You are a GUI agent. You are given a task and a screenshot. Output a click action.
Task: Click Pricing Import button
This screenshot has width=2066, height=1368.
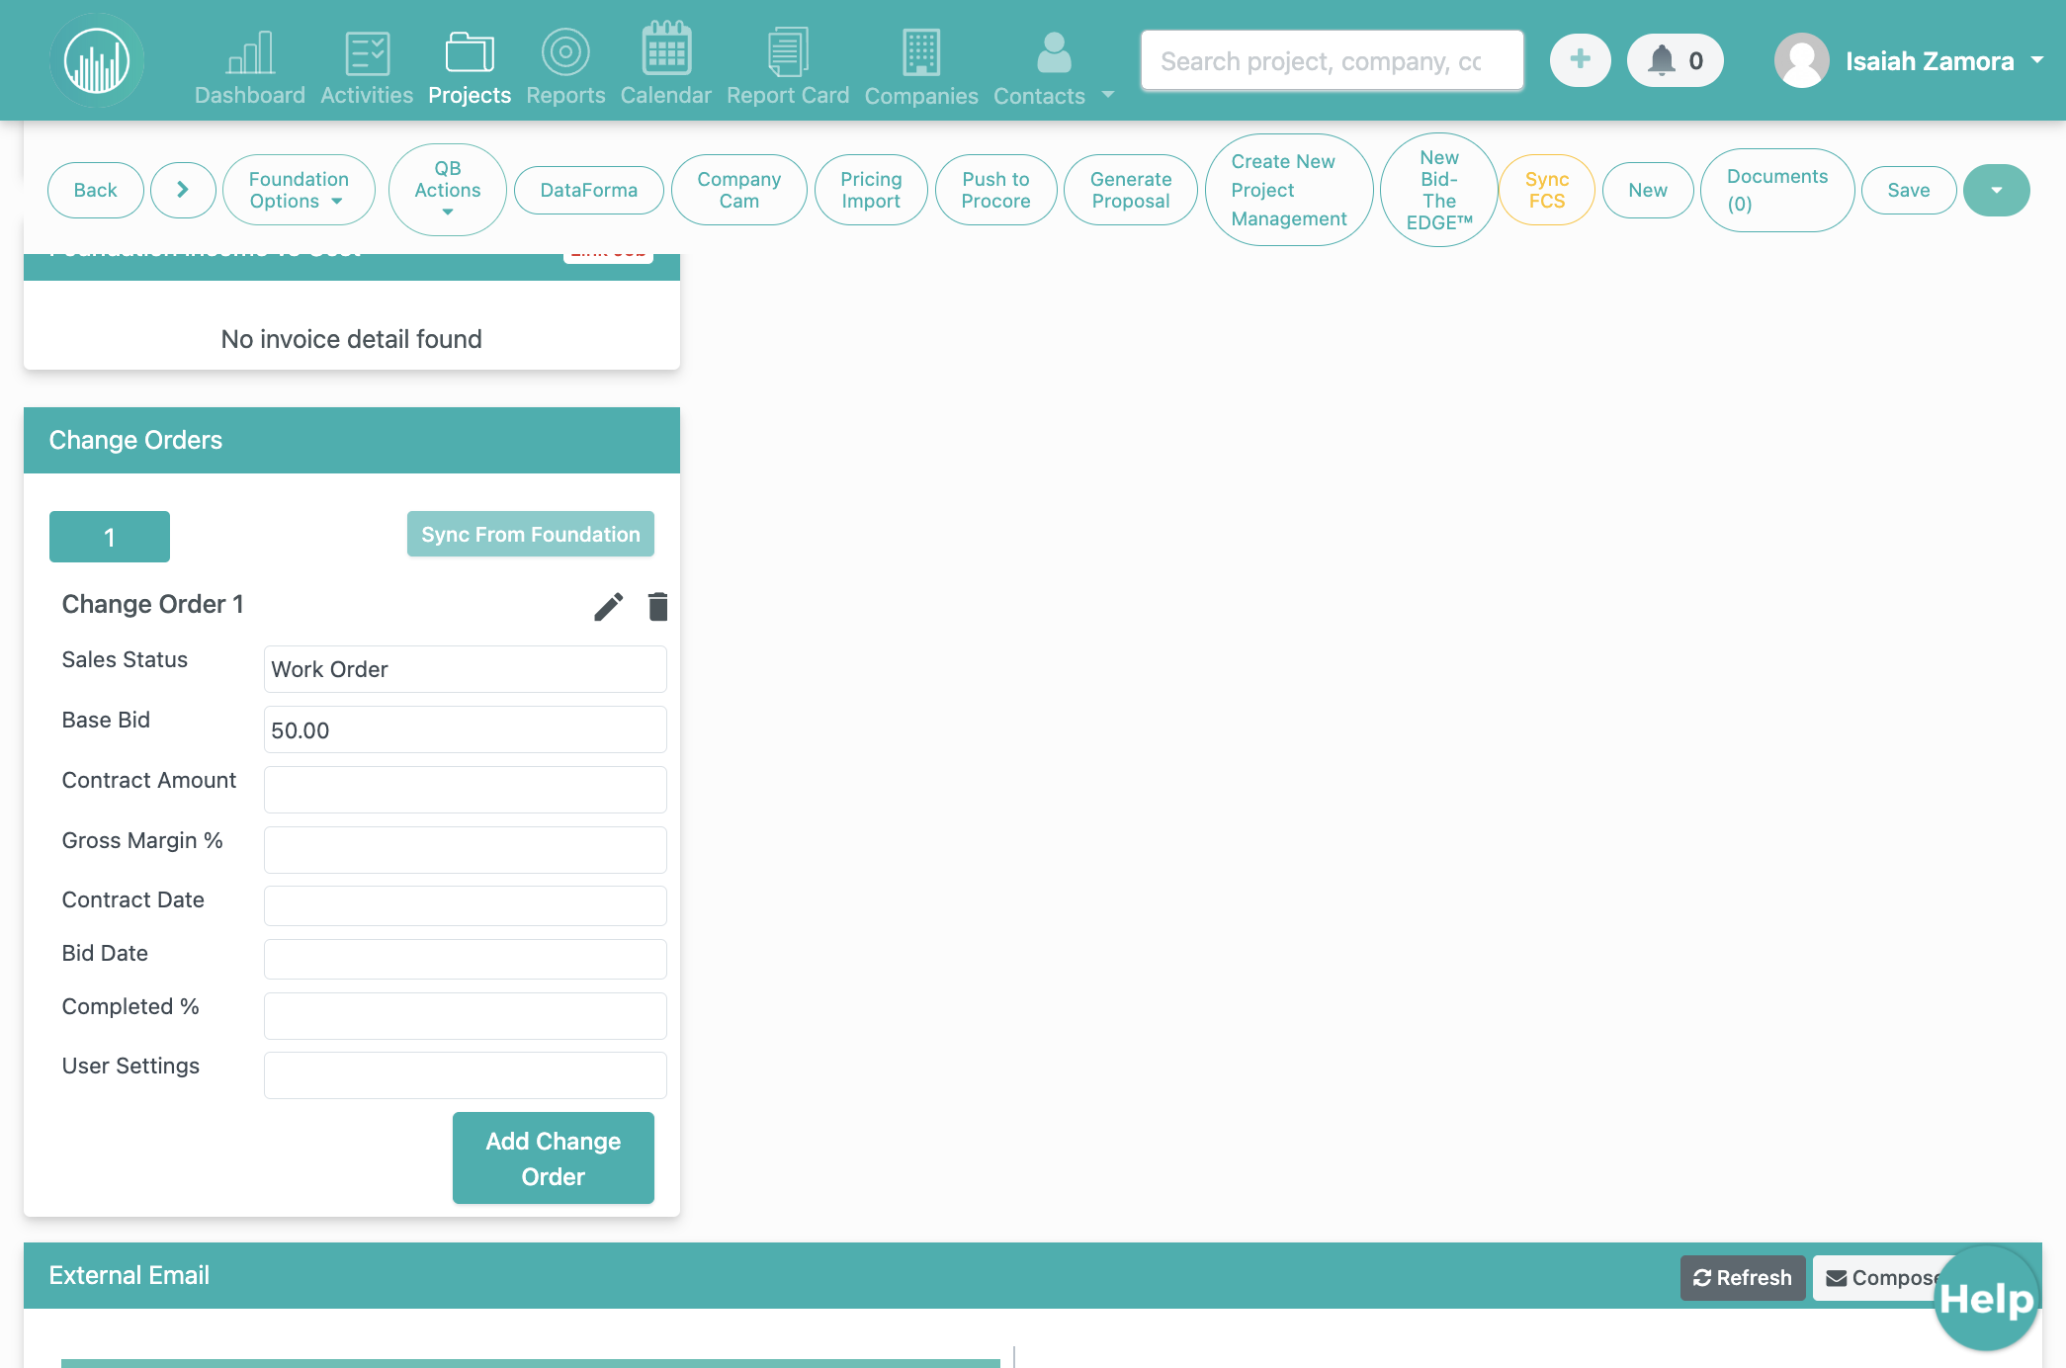click(871, 190)
